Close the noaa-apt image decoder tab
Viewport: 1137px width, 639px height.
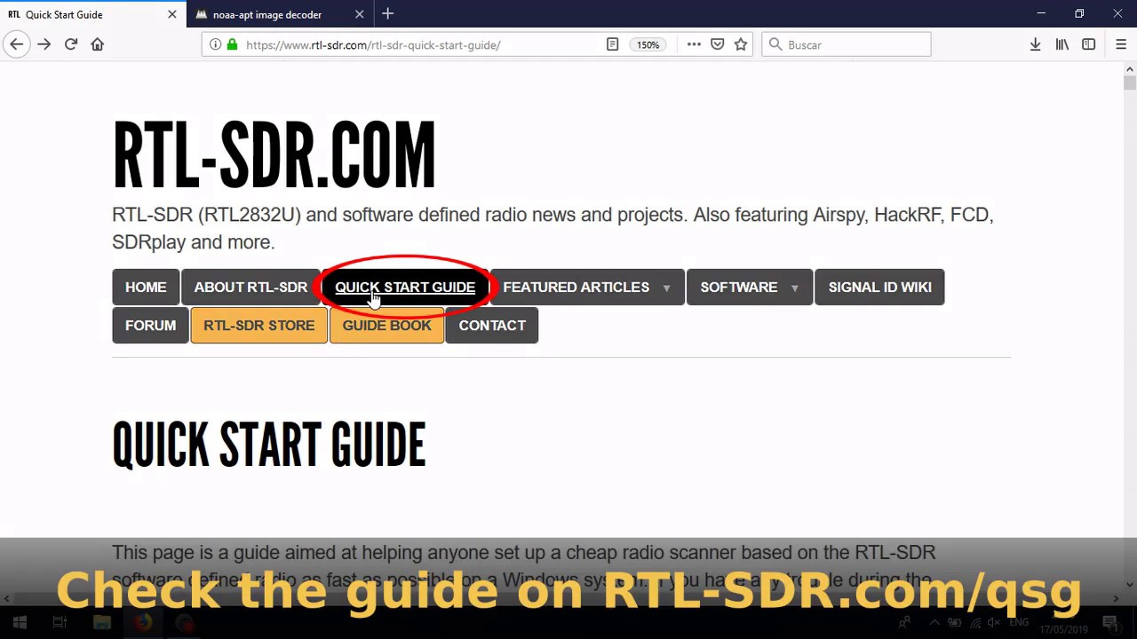(359, 14)
